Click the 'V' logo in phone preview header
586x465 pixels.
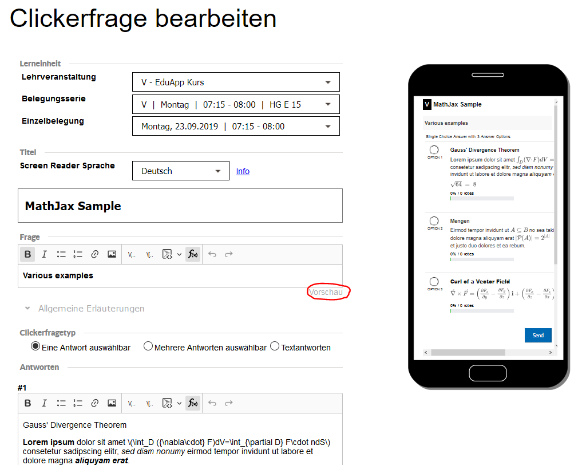(427, 104)
